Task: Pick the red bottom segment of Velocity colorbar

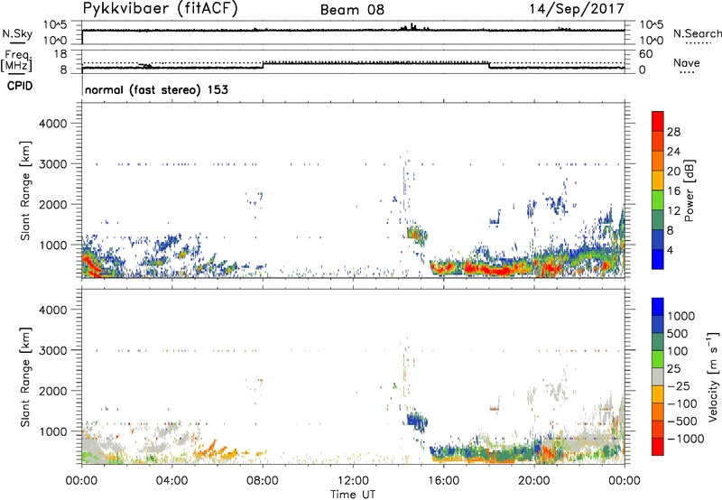Action: click(x=658, y=447)
